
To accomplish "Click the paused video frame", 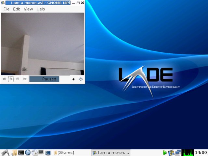I will click(x=43, y=44).
